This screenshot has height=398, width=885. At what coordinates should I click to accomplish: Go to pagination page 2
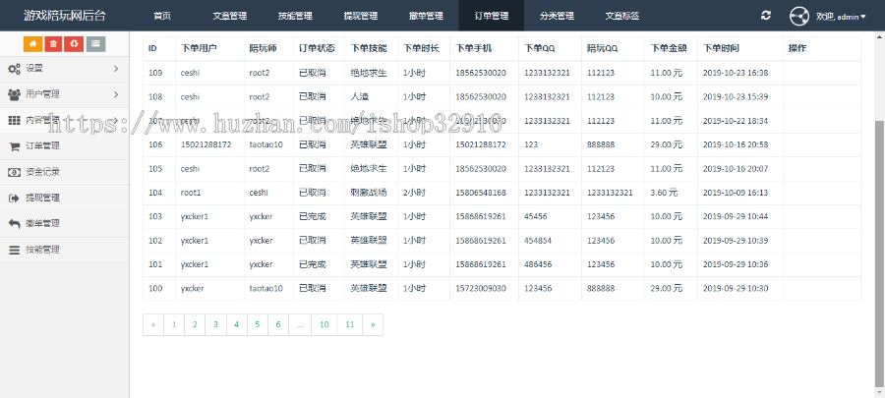click(195, 324)
